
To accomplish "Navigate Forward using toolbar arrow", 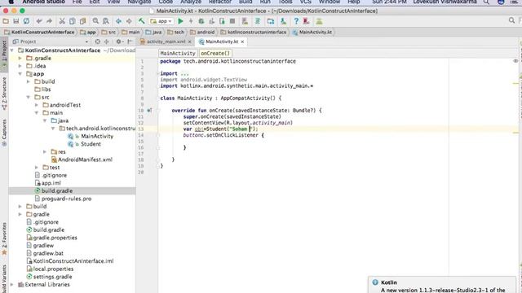I will pyautogui.click(x=129, y=21).
